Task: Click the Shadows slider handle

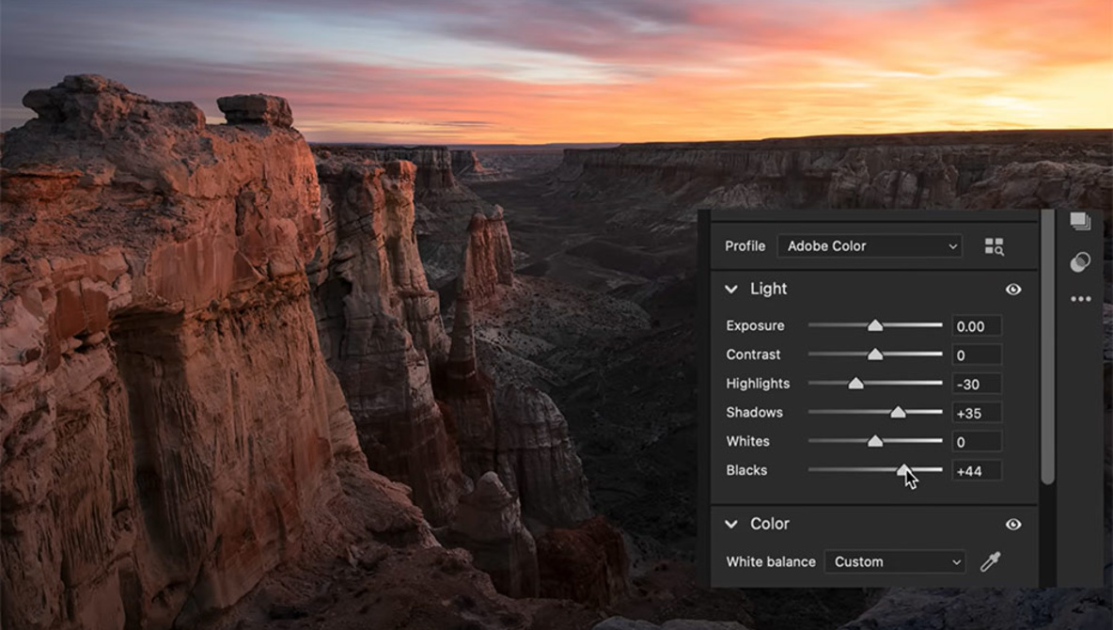Action: [898, 413]
